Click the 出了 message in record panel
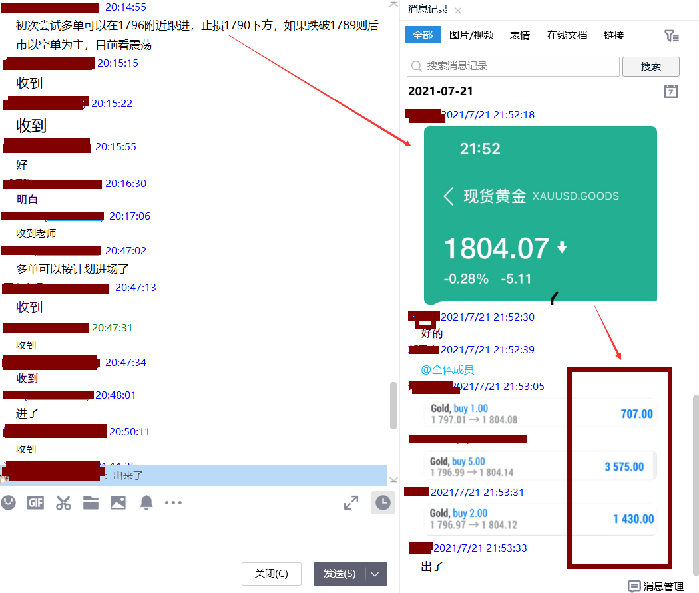Viewport: 699px width, 593px height. pos(432,566)
